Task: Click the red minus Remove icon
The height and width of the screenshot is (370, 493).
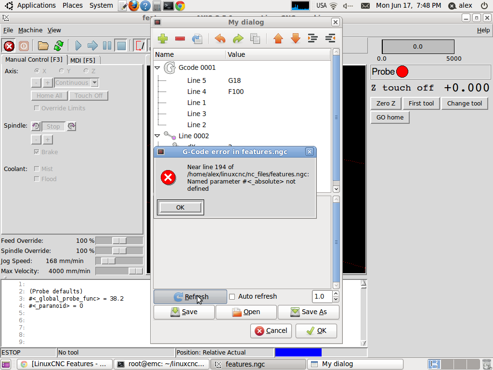Action: pos(180,39)
